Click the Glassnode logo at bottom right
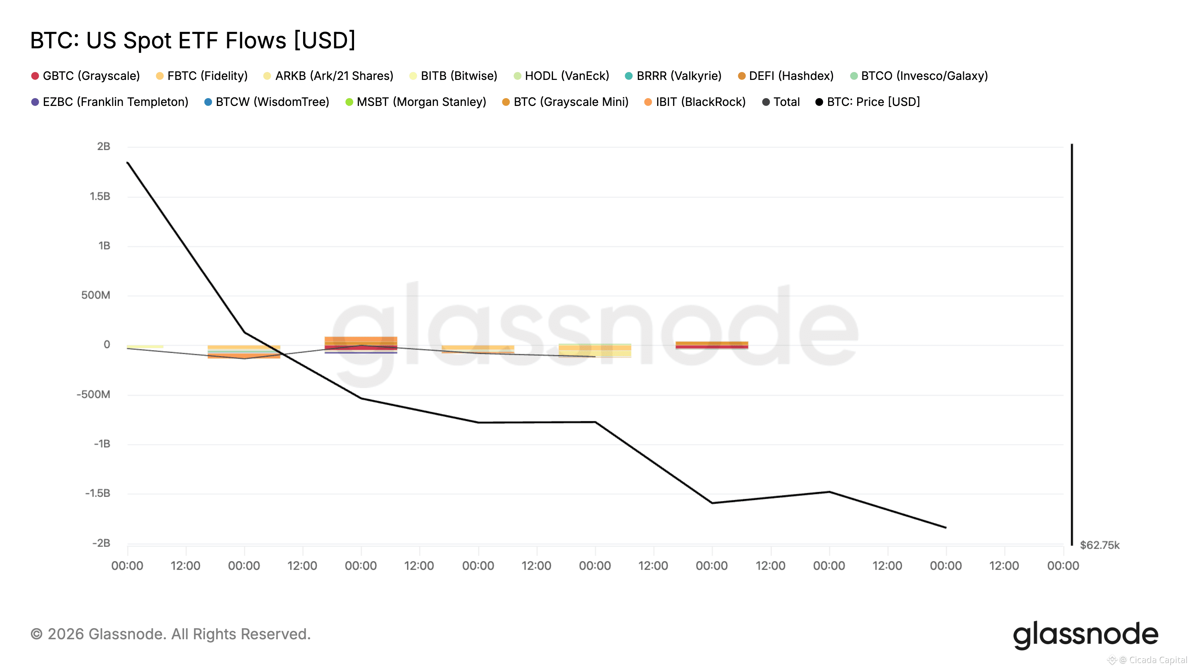Image resolution: width=1190 pixels, height=669 pixels. [x=1086, y=635]
